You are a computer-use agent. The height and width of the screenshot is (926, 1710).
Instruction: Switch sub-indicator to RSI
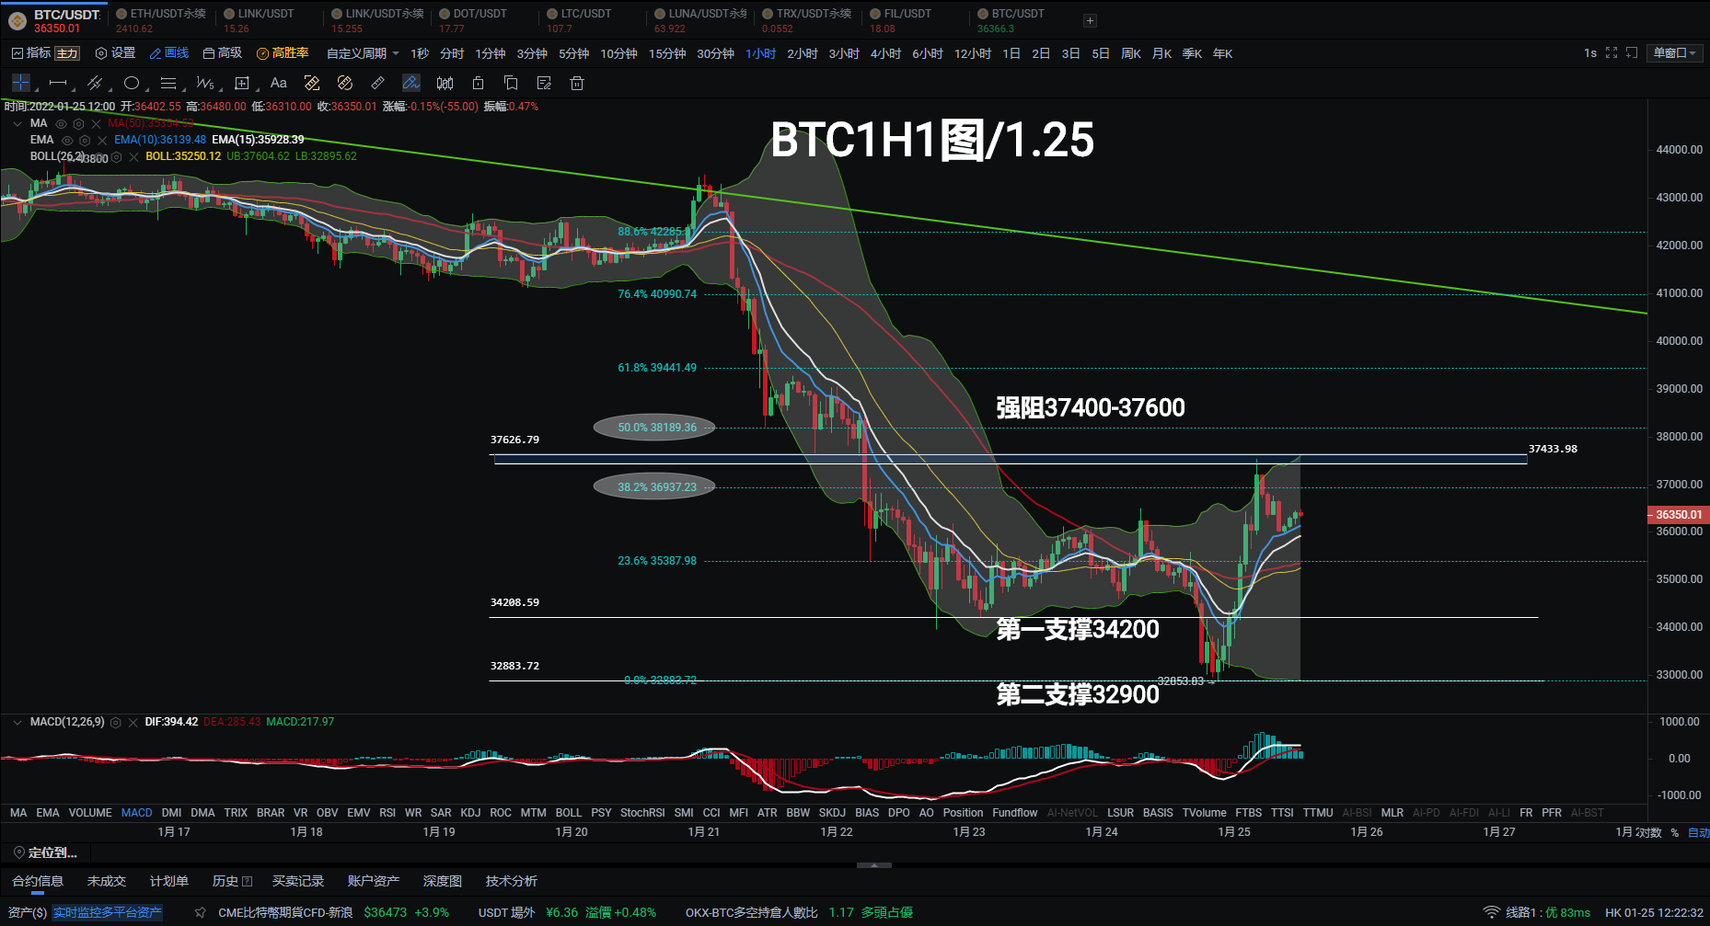point(387,813)
